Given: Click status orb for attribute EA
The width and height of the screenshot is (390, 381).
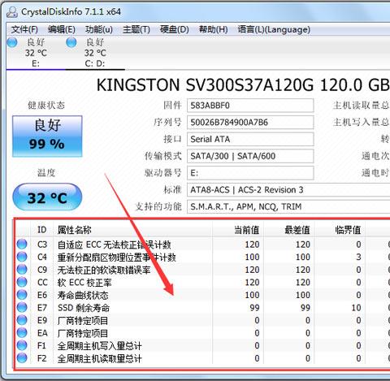Looking at the screenshot, I should pos(22,333).
